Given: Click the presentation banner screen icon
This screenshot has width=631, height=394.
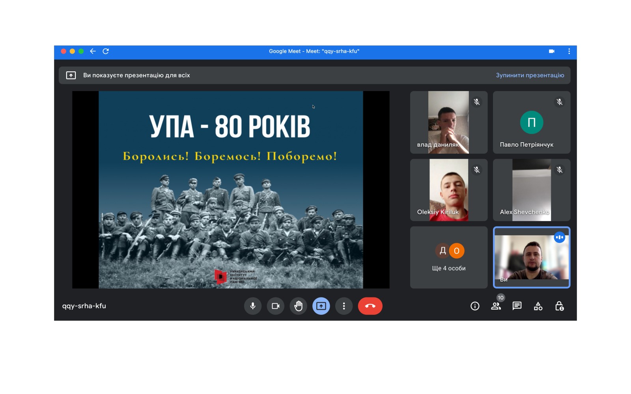Looking at the screenshot, I should coord(71,75).
